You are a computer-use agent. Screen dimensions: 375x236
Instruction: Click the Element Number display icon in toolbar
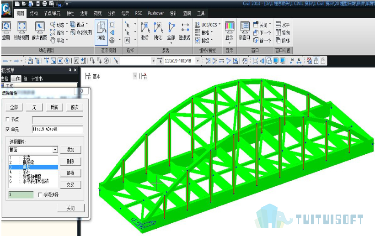(x=299, y=61)
